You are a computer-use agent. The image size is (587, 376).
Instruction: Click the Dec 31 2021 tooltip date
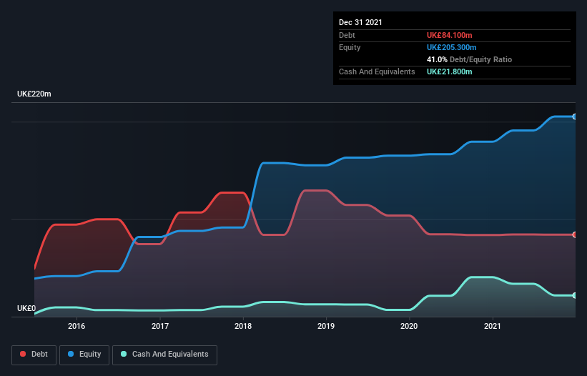coord(360,22)
